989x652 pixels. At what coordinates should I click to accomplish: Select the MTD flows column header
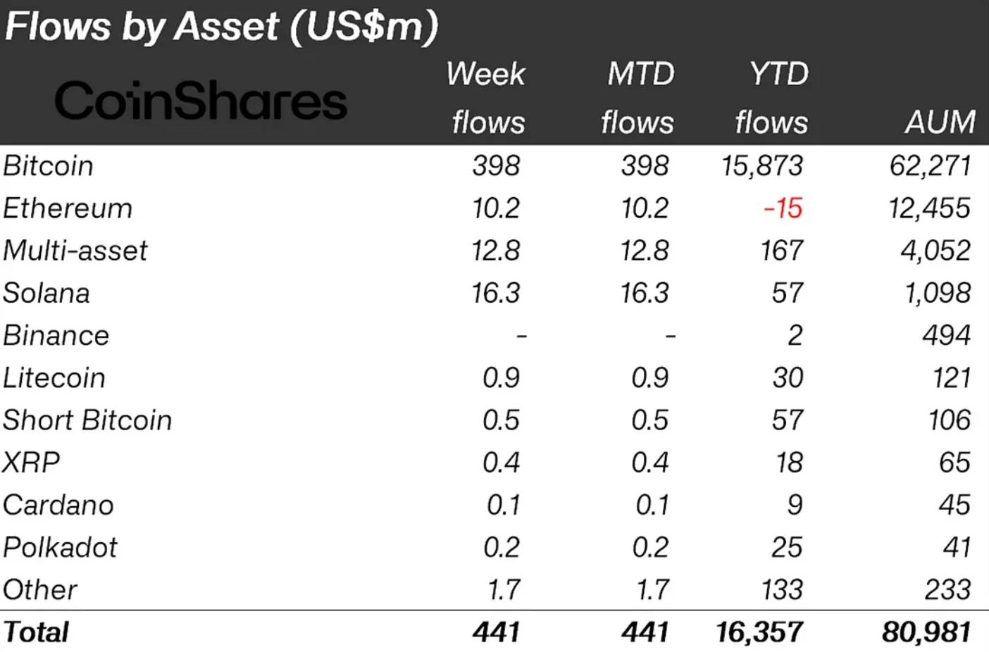click(x=638, y=98)
